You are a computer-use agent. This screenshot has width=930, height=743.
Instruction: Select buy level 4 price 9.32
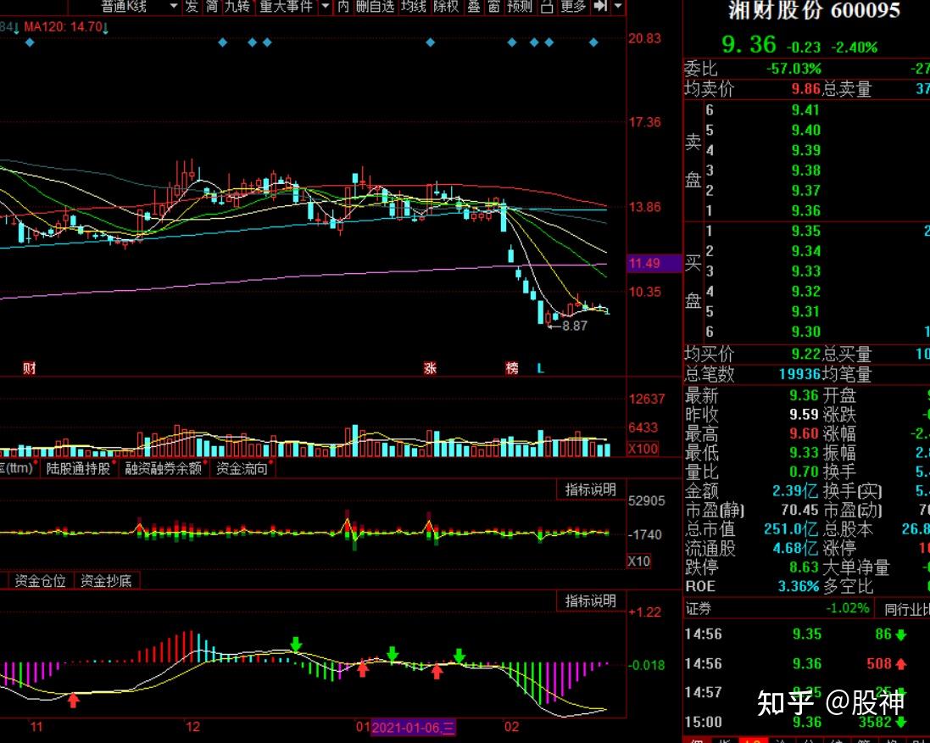[805, 292]
